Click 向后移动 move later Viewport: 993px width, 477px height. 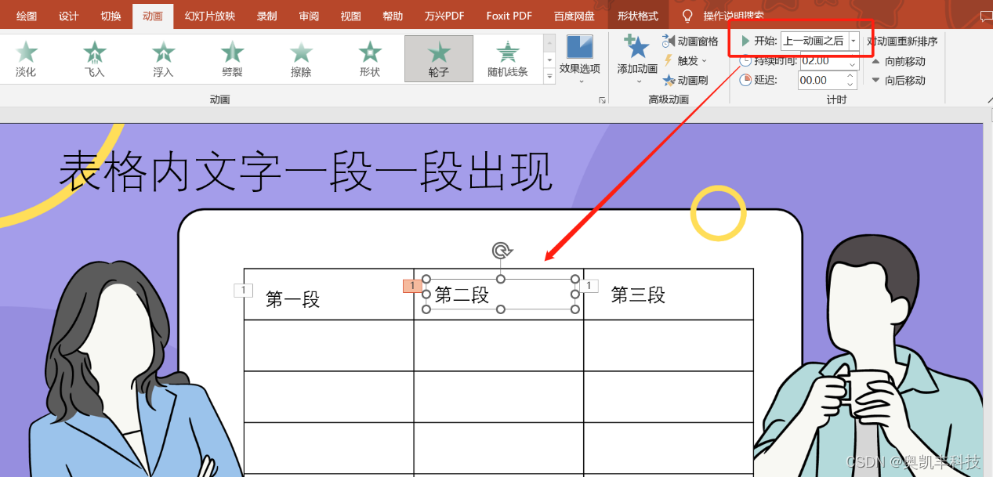click(899, 80)
